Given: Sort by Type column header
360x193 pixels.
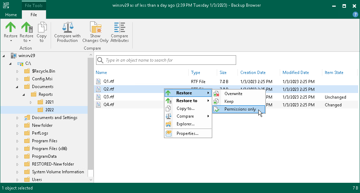Looking at the screenshot, I should [x=196, y=73].
